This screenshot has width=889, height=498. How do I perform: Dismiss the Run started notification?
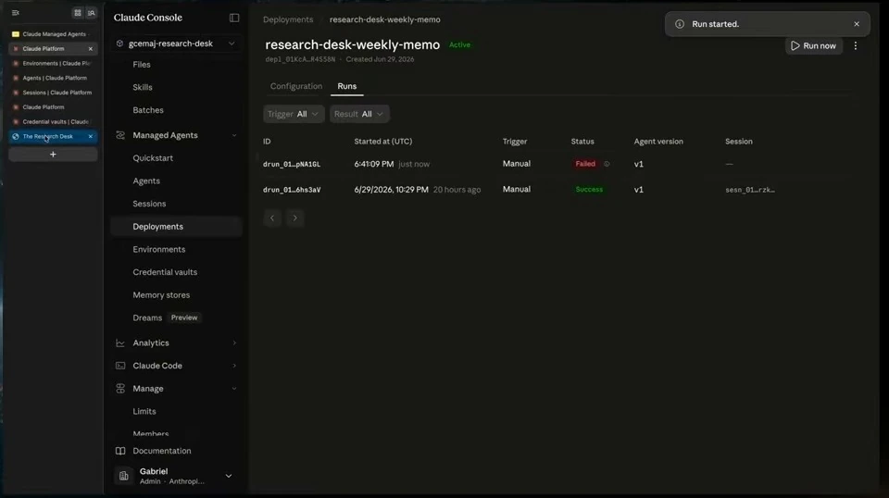click(x=857, y=24)
